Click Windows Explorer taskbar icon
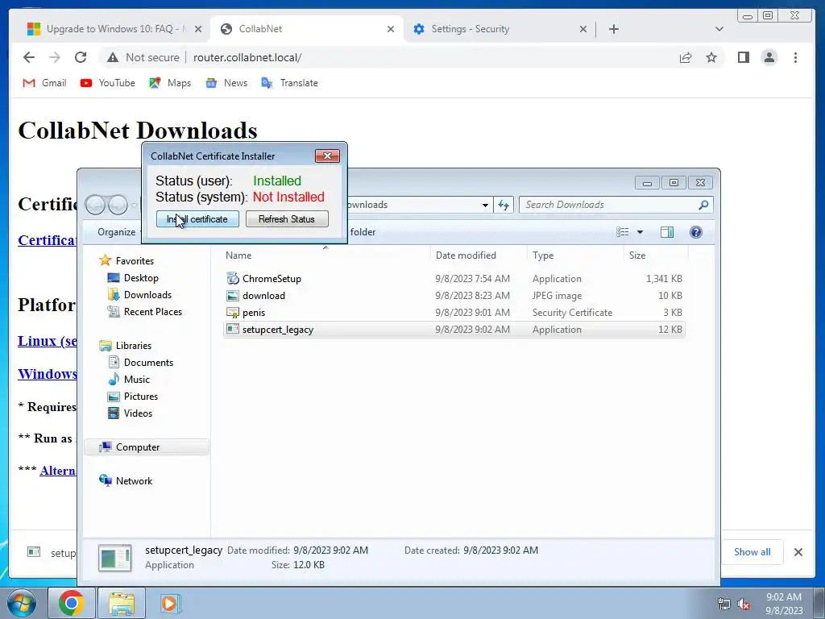 pyautogui.click(x=122, y=603)
